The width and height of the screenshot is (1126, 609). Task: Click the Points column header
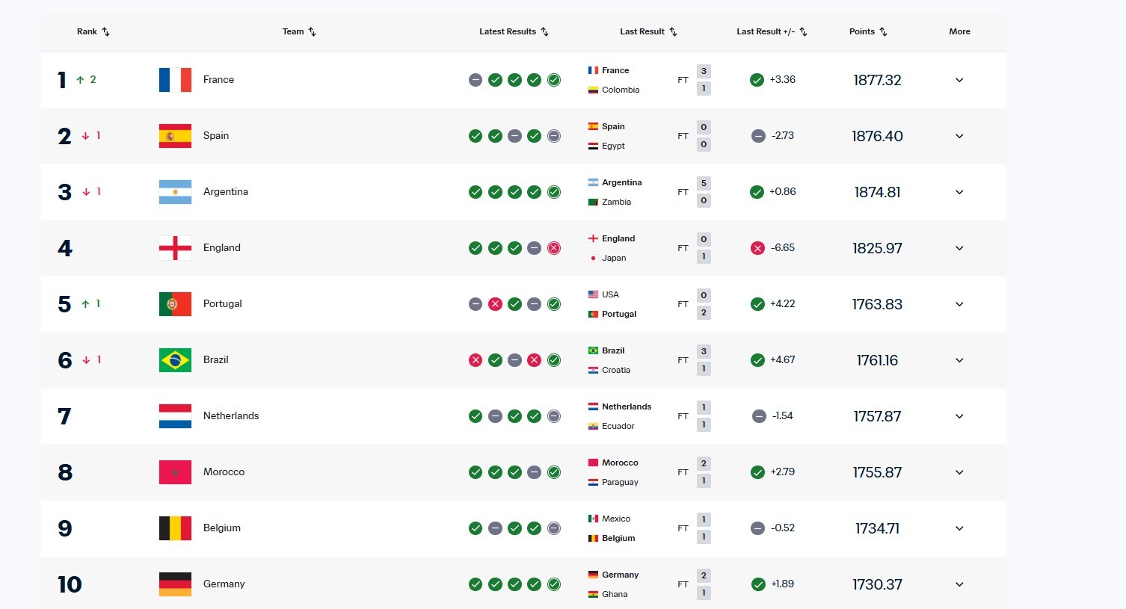pos(861,31)
